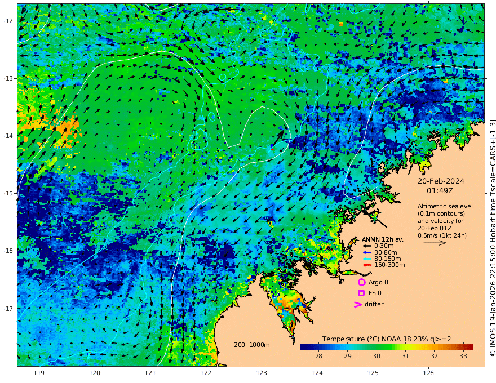Click the colorbar tick label 28
Screen dimensions: 496x383
point(318,356)
